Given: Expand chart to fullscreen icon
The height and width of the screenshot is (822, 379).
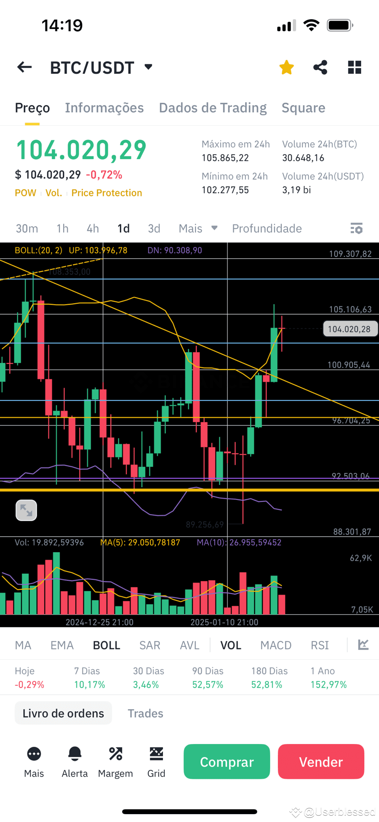Looking at the screenshot, I should coord(26,510).
